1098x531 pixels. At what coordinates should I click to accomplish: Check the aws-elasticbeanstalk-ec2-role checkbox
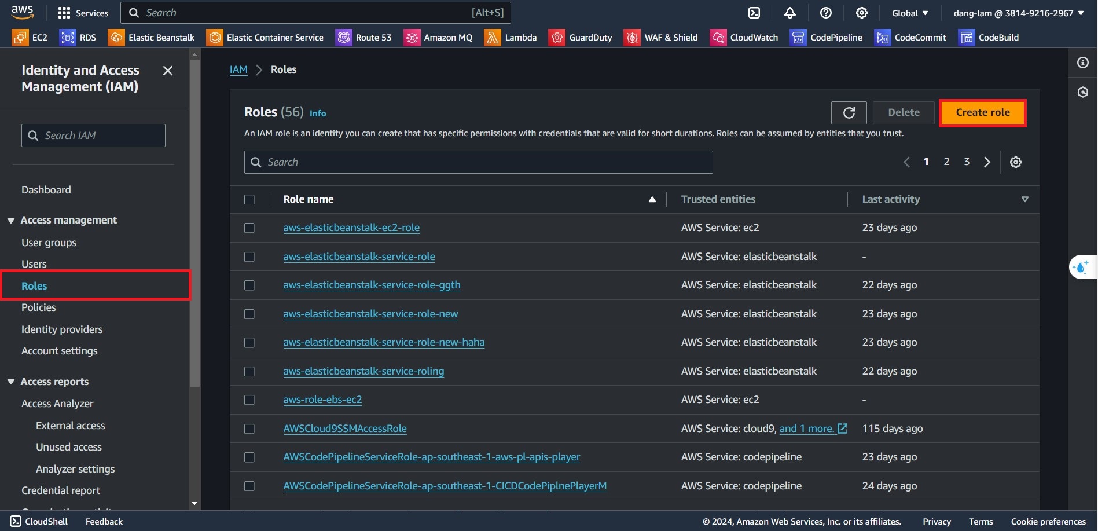point(249,228)
